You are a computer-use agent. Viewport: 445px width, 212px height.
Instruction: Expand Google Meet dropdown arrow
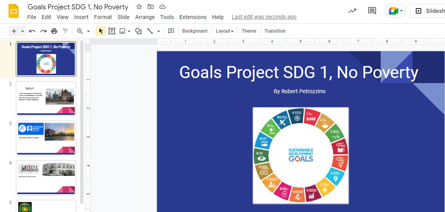401,11
